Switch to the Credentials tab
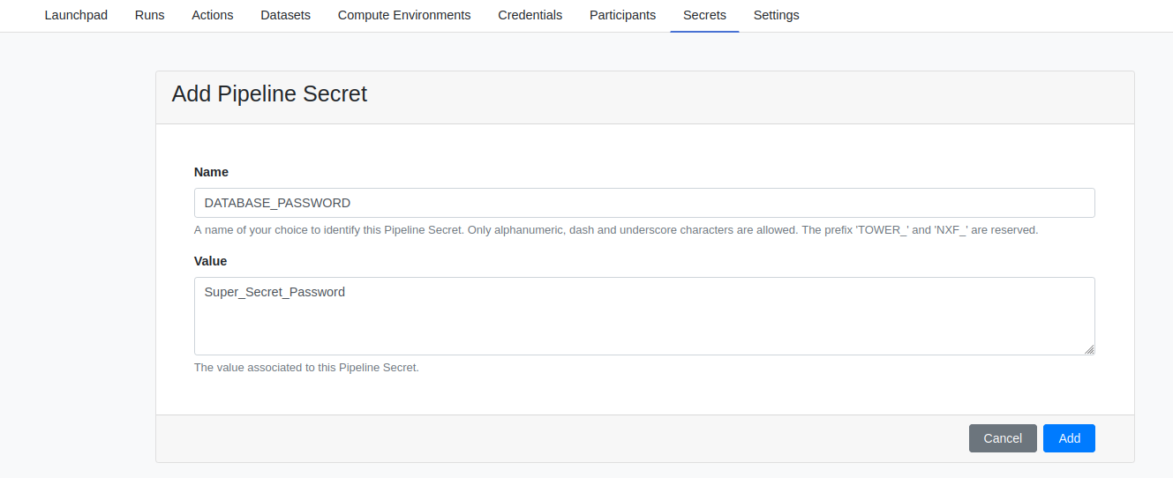Image resolution: width=1173 pixels, height=478 pixels. pyautogui.click(x=530, y=15)
